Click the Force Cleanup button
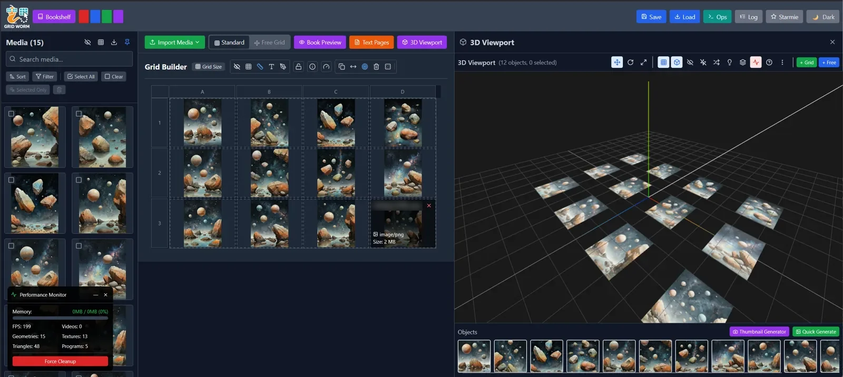Screen dimensions: 843x377 click(60, 361)
